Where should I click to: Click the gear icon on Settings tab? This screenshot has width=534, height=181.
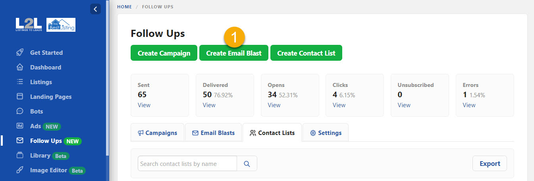pos(312,133)
